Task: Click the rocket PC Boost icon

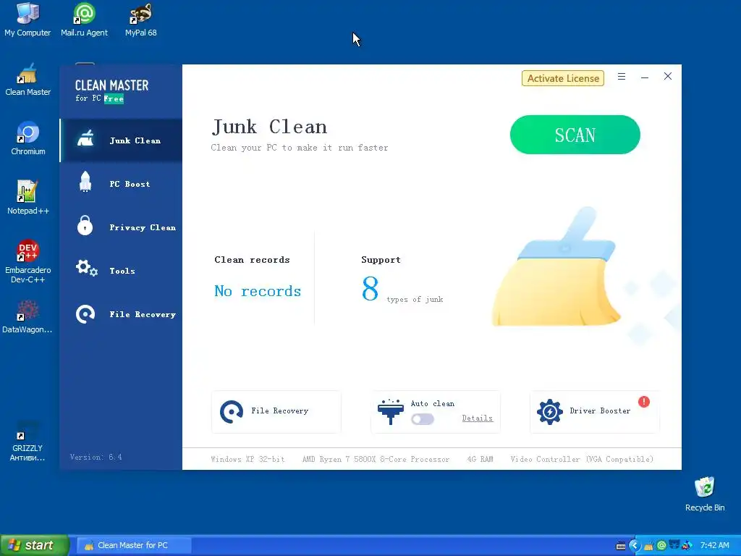Action: click(x=85, y=182)
